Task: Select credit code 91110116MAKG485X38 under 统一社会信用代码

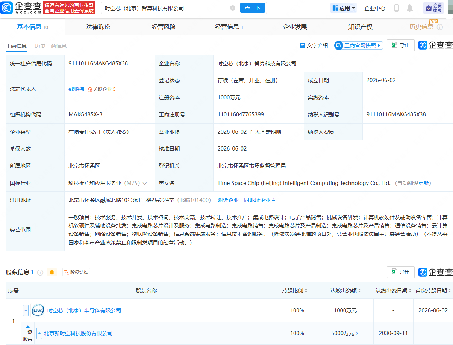Action: click(x=98, y=63)
